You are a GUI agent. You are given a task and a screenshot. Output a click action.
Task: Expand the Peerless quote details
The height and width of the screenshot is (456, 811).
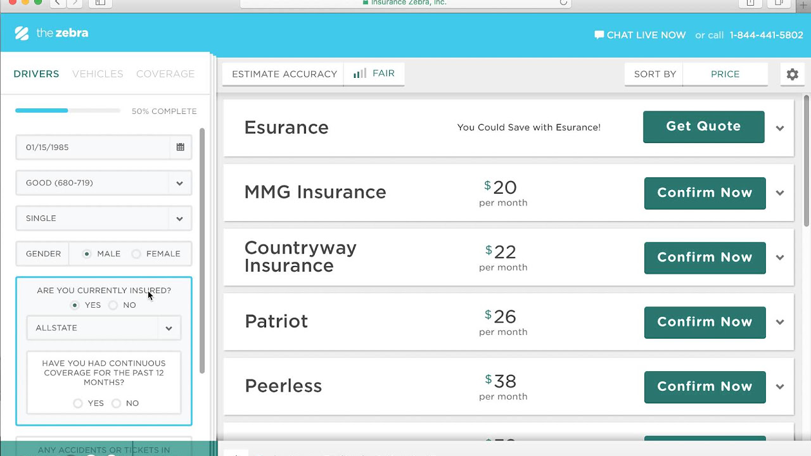click(x=780, y=387)
